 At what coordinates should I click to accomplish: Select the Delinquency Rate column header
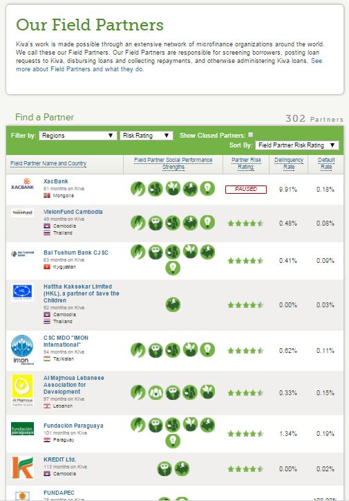(289, 163)
